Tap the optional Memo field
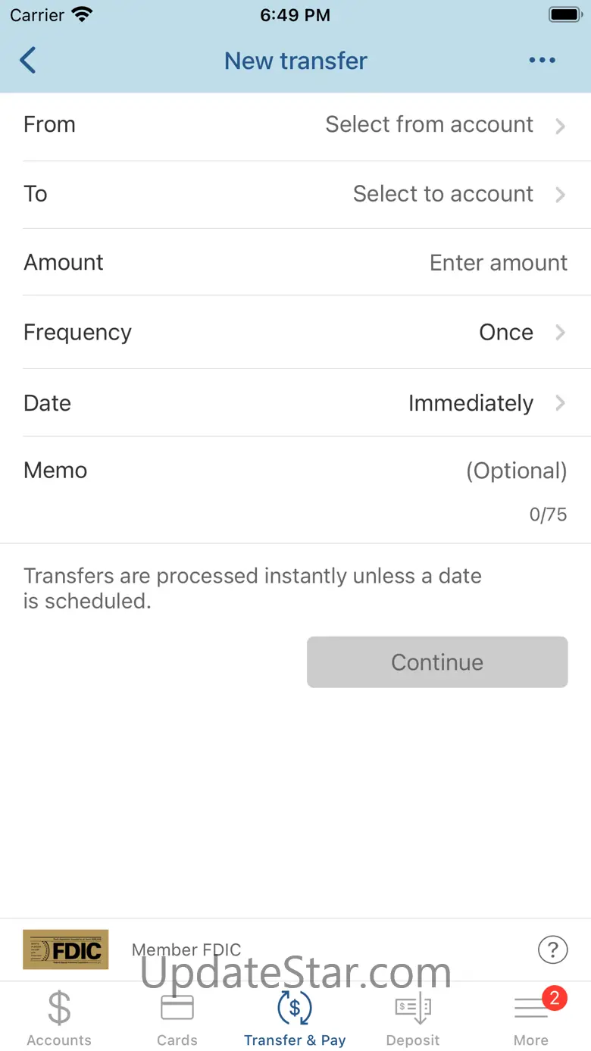 click(516, 471)
